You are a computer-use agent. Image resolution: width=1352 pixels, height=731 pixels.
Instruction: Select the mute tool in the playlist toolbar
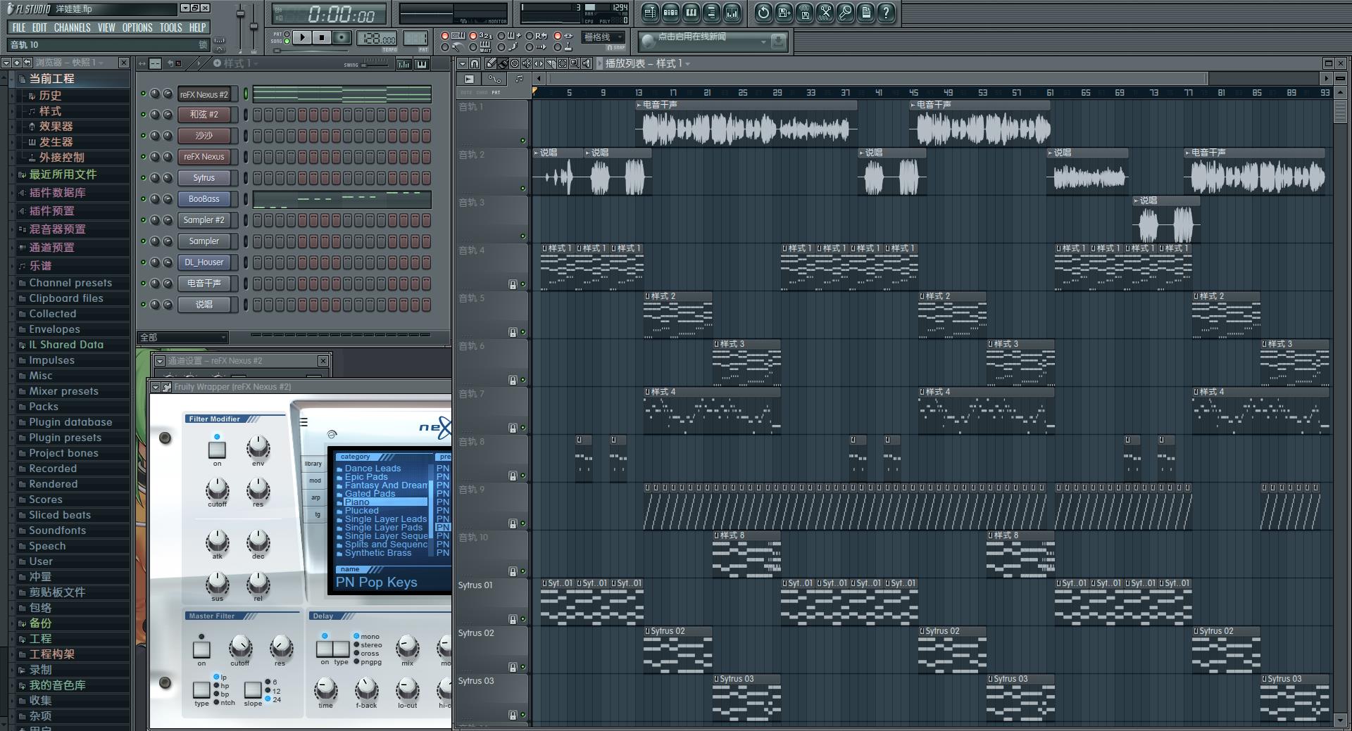point(527,63)
